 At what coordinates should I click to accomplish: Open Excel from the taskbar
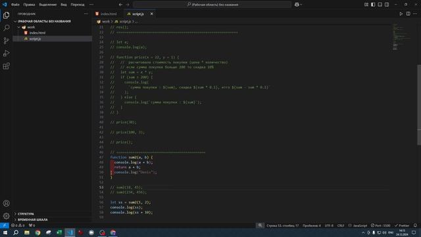click(59, 232)
